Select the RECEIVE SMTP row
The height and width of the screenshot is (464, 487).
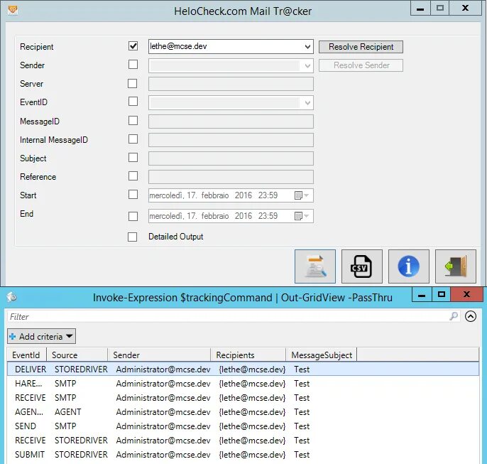tap(243, 398)
